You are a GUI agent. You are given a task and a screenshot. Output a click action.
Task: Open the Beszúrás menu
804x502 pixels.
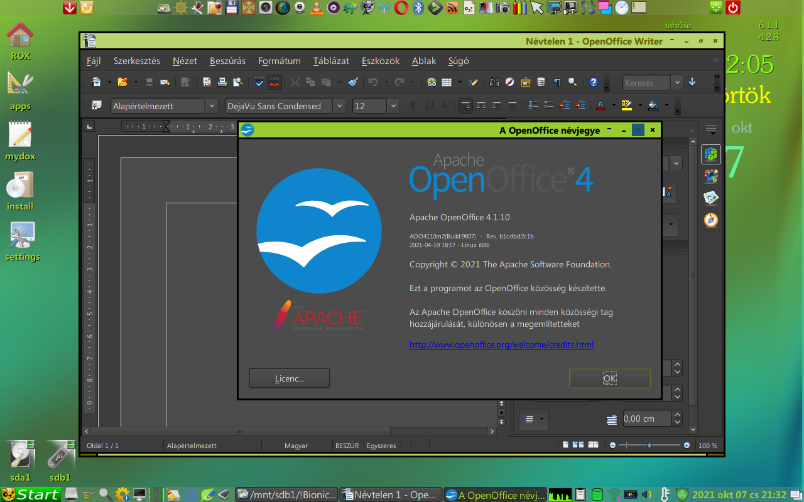point(228,61)
